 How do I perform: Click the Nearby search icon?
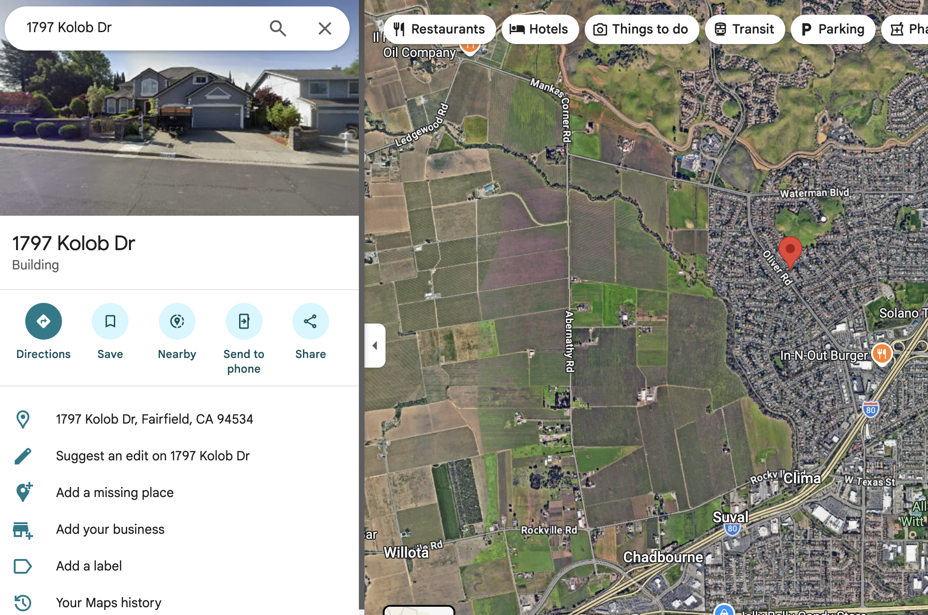point(177,321)
